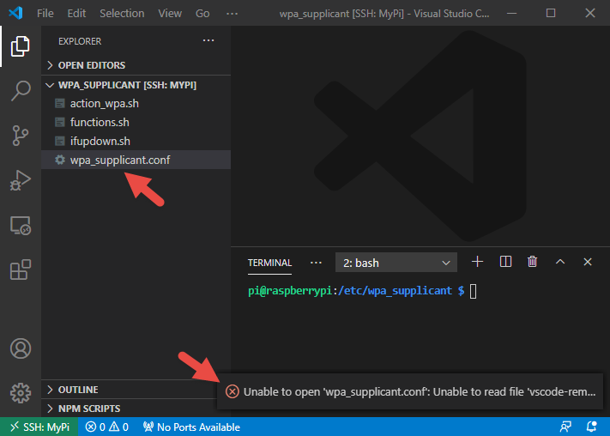Click the error icon in notification

[233, 391]
